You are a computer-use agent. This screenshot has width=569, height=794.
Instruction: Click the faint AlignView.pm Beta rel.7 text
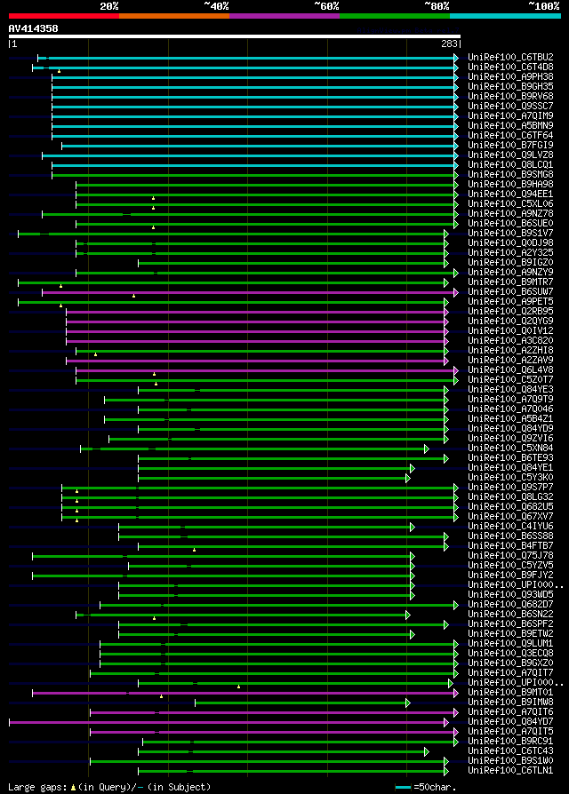coord(408,30)
